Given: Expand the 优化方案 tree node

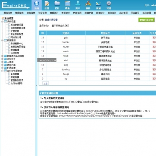Looking at the screenshot, I should 2,65.
